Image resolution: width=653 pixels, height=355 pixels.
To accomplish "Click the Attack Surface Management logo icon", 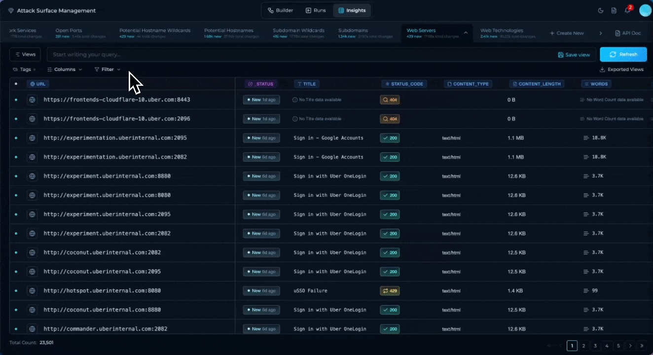I will tap(11, 10).
